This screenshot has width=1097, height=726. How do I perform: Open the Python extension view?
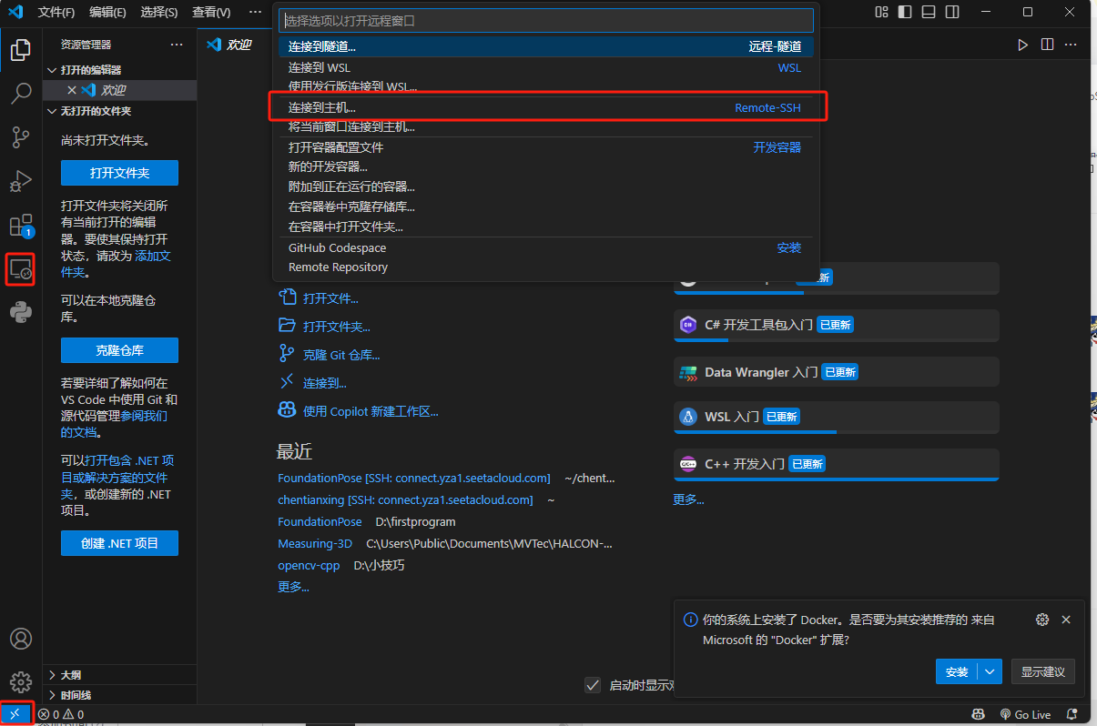pyautogui.click(x=20, y=313)
